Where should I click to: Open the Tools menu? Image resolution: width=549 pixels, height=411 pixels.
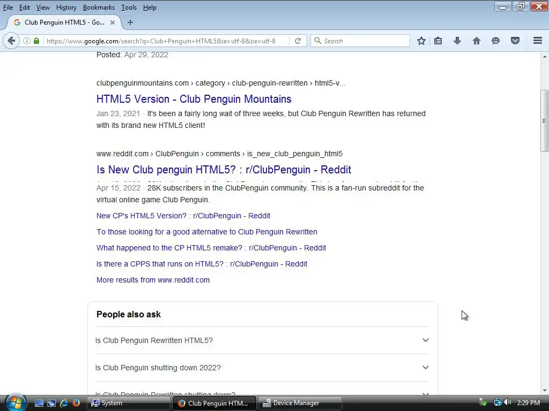coord(129,7)
